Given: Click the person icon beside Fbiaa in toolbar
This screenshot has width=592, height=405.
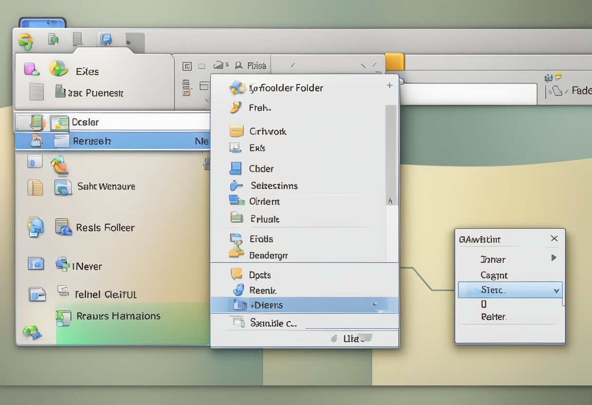Looking at the screenshot, I should click(x=239, y=65).
